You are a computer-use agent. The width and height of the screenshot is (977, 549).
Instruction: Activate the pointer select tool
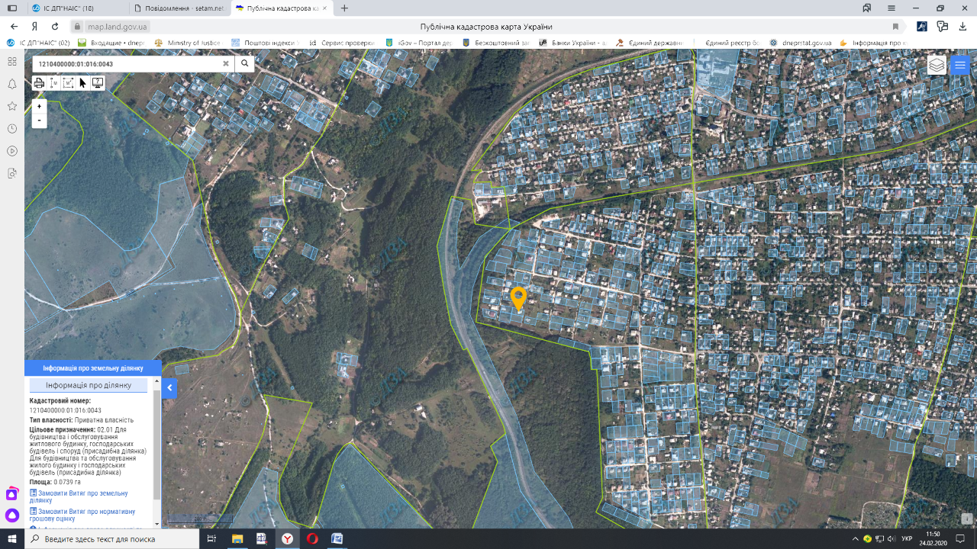click(82, 83)
